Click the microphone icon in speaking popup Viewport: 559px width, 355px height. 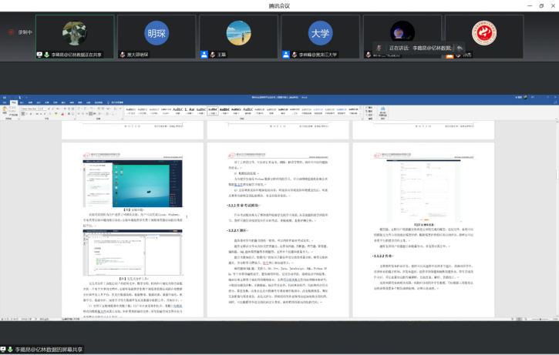[379, 48]
